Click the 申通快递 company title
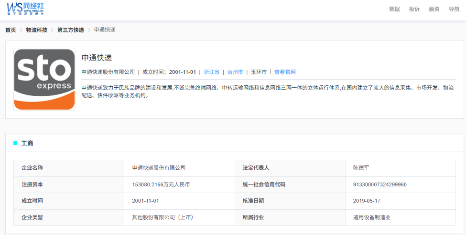Image resolution: width=466 pixels, height=235 pixels. pos(97,58)
